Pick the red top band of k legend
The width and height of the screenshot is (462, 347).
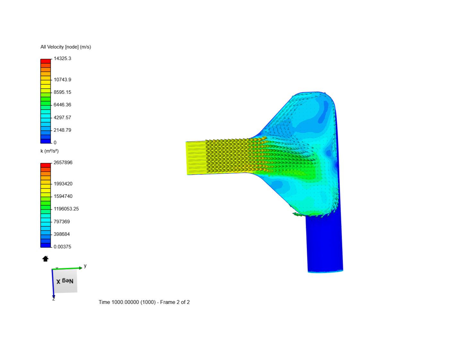pyautogui.click(x=46, y=165)
